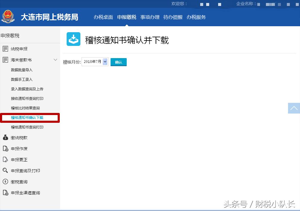Collapse the 海关缴款书 section
Screen dimensions: 300x211
pos(55,60)
